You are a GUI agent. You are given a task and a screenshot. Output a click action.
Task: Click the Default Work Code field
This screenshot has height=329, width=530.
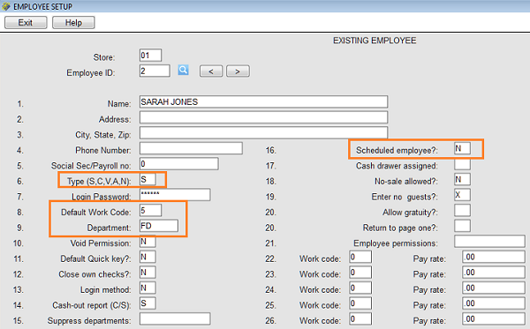[x=150, y=210]
